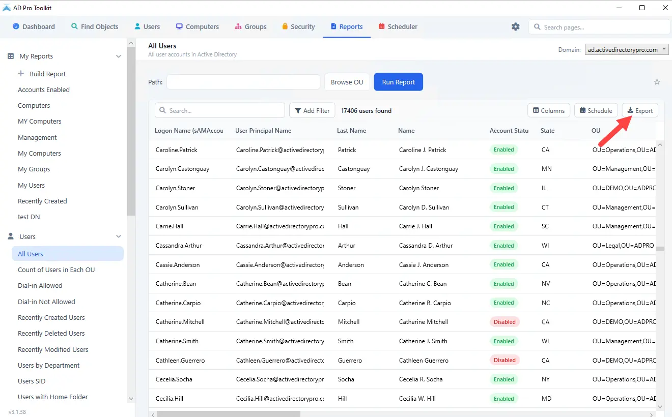
Task: Select All Users in sidebar
Action: (68, 254)
